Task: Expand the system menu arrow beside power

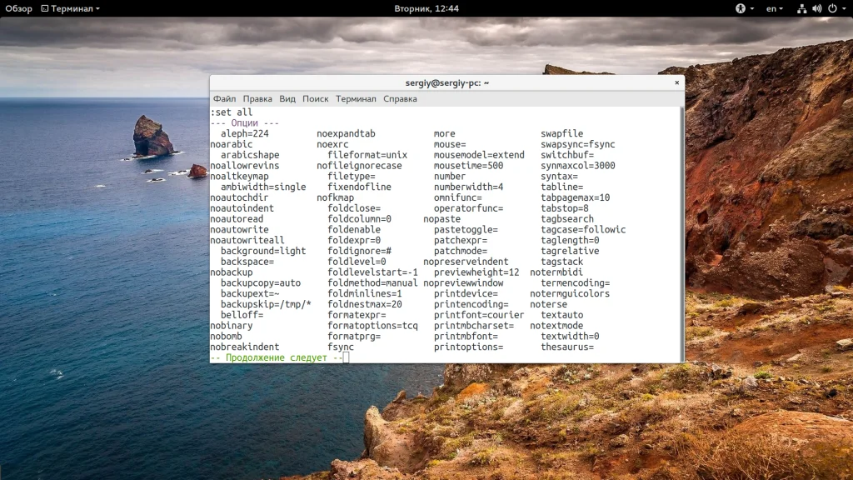Action: [843, 8]
